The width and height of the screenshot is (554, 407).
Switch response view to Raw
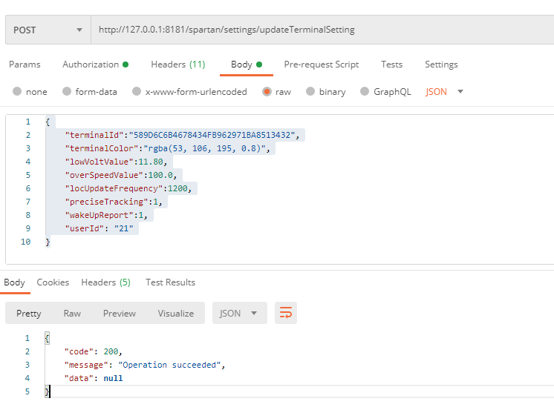[72, 313]
